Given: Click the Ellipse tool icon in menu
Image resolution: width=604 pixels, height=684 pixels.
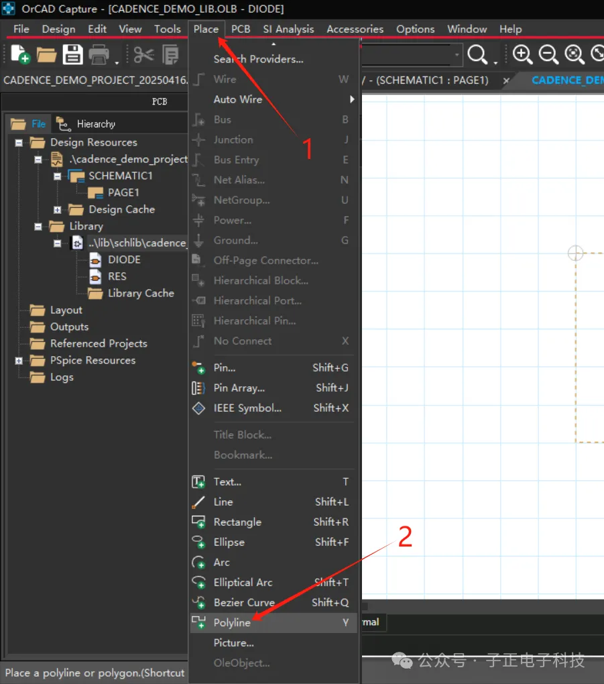Looking at the screenshot, I should click(198, 543).
